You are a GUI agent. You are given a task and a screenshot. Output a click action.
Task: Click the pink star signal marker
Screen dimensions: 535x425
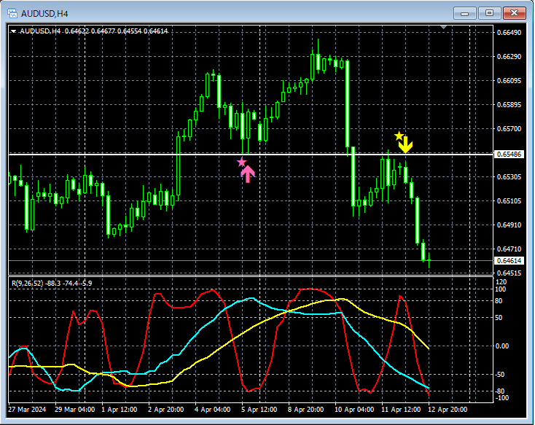click(x=241, y=162)
